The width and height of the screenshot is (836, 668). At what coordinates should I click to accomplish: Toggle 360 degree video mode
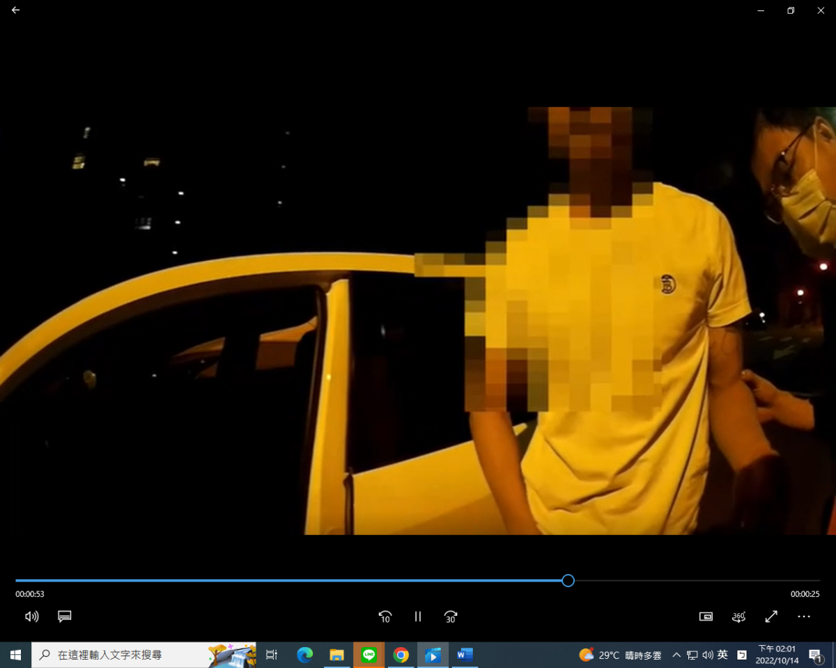point(738,617)
